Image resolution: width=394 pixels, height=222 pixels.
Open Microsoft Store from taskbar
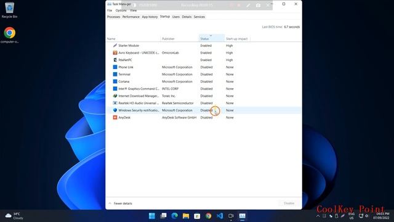click(197, 216)
